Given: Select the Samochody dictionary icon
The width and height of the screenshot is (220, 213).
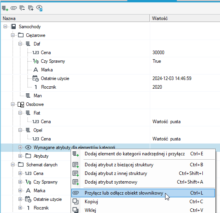Looking at the screenshot, I should pos(13,27).
